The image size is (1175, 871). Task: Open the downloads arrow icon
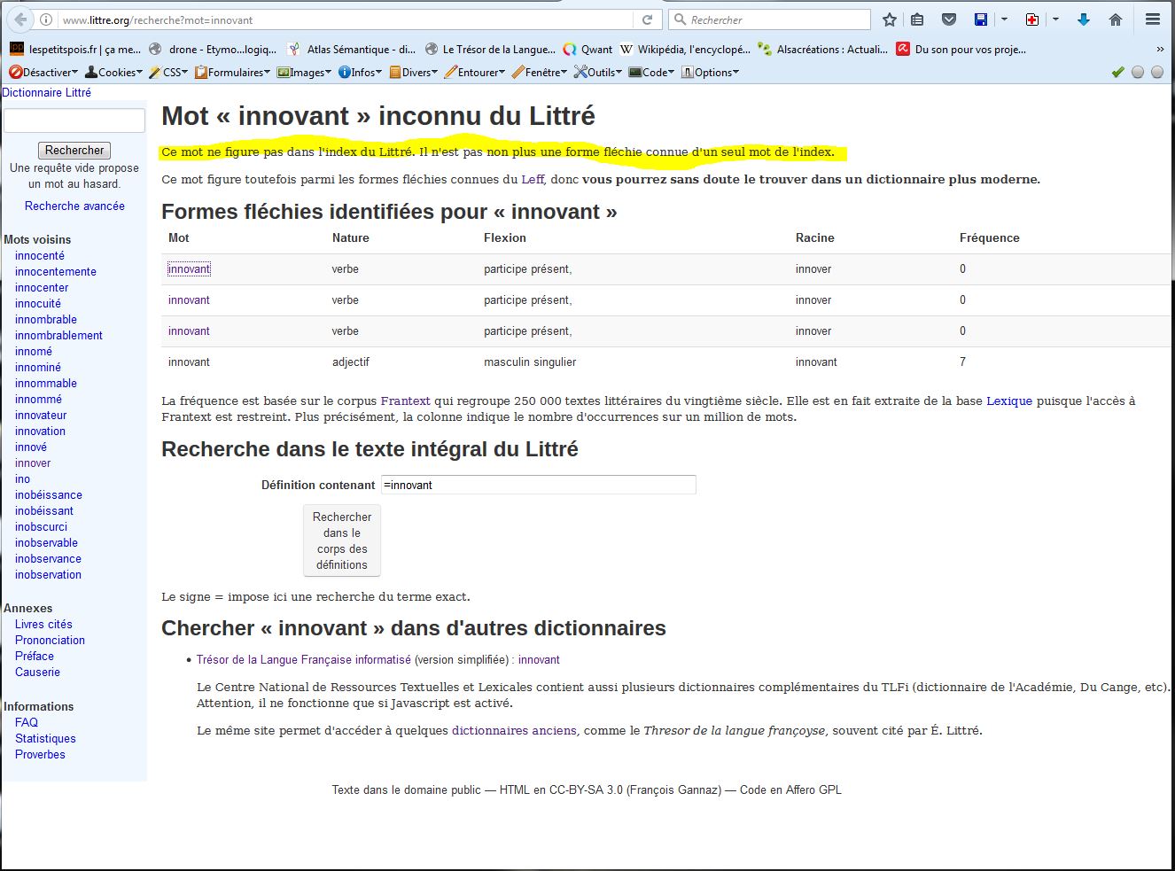click(x=1083, y=19)
